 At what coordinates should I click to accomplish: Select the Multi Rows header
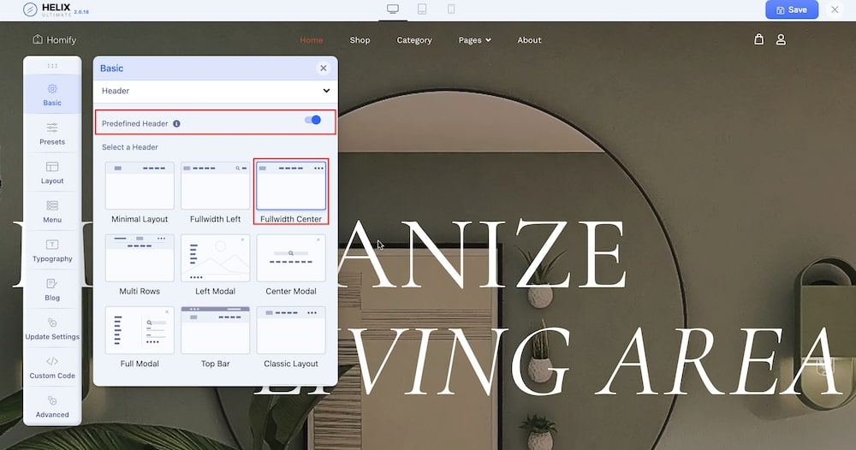(x=140, y=265)
